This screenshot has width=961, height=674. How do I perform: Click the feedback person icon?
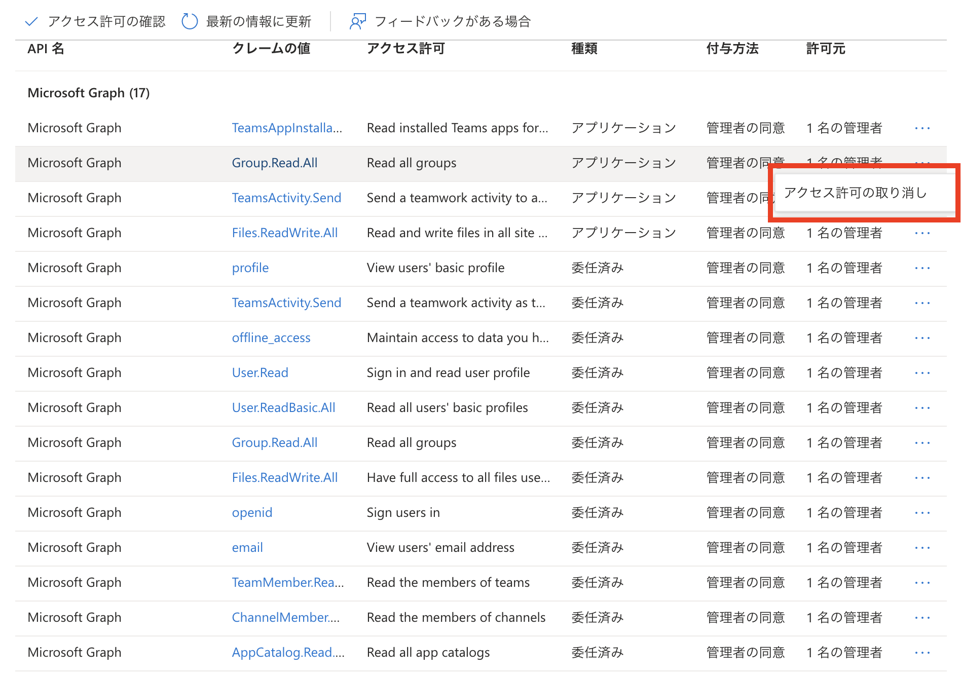[x=357, y=21]
